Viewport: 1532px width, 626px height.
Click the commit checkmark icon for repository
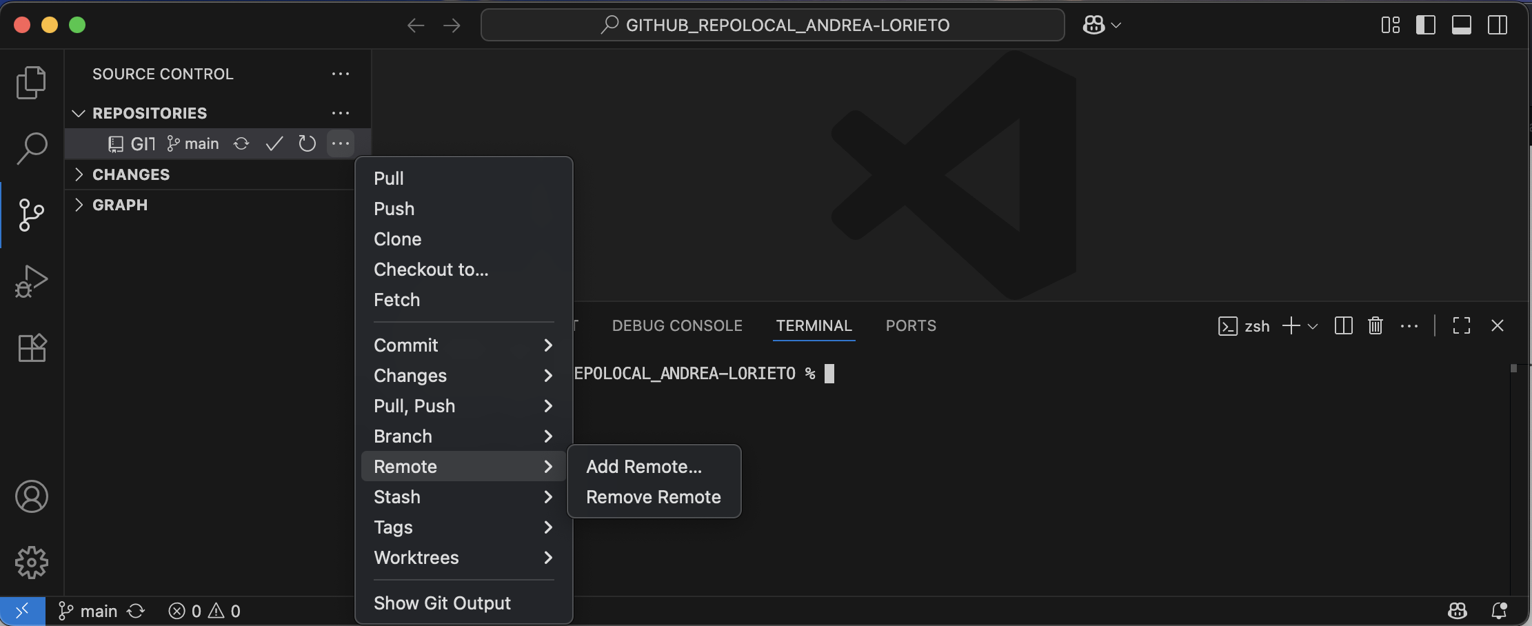pyautogui.click(x=274, y=143)
